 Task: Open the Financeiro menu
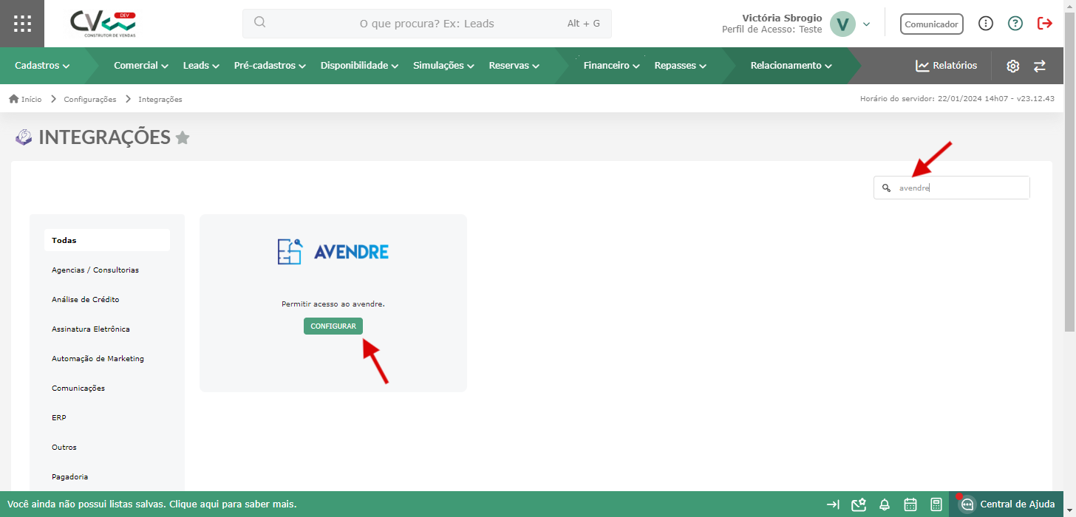[611, 66]
